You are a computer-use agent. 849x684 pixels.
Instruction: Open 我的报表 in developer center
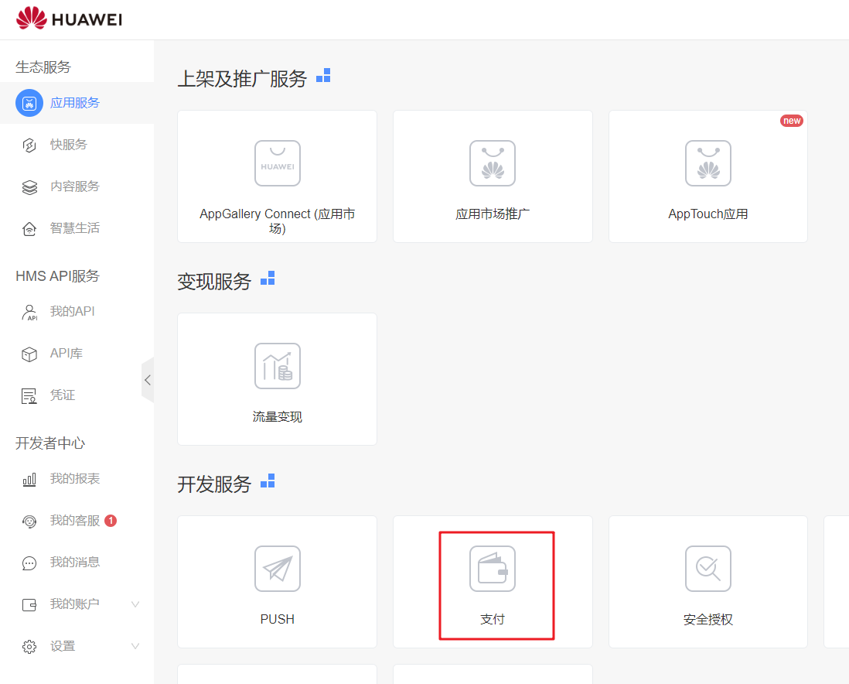75,479
